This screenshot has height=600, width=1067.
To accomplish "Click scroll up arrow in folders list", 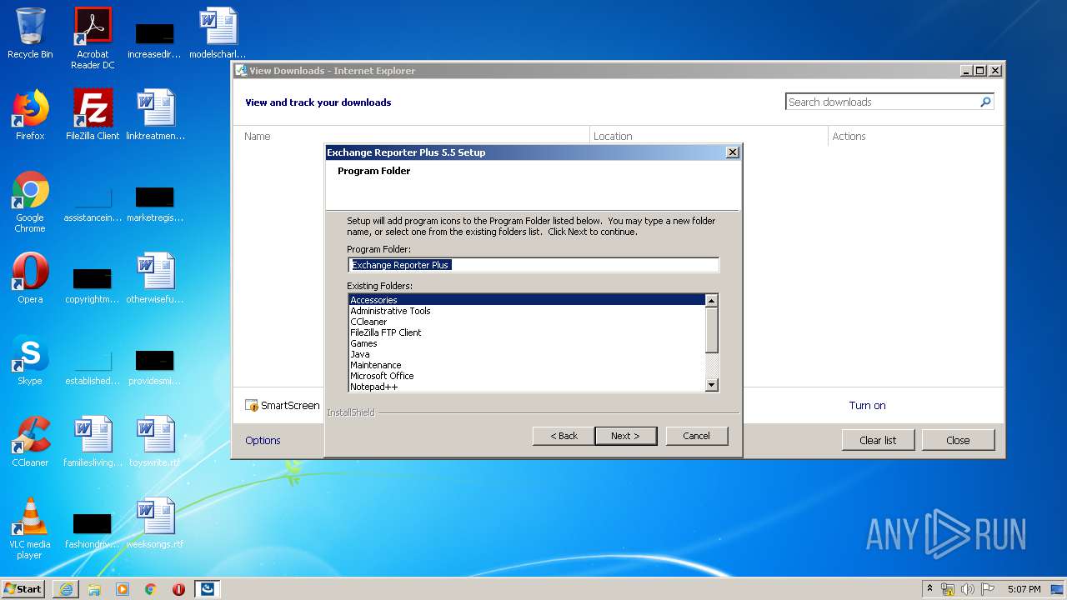I will click(712, 301).
